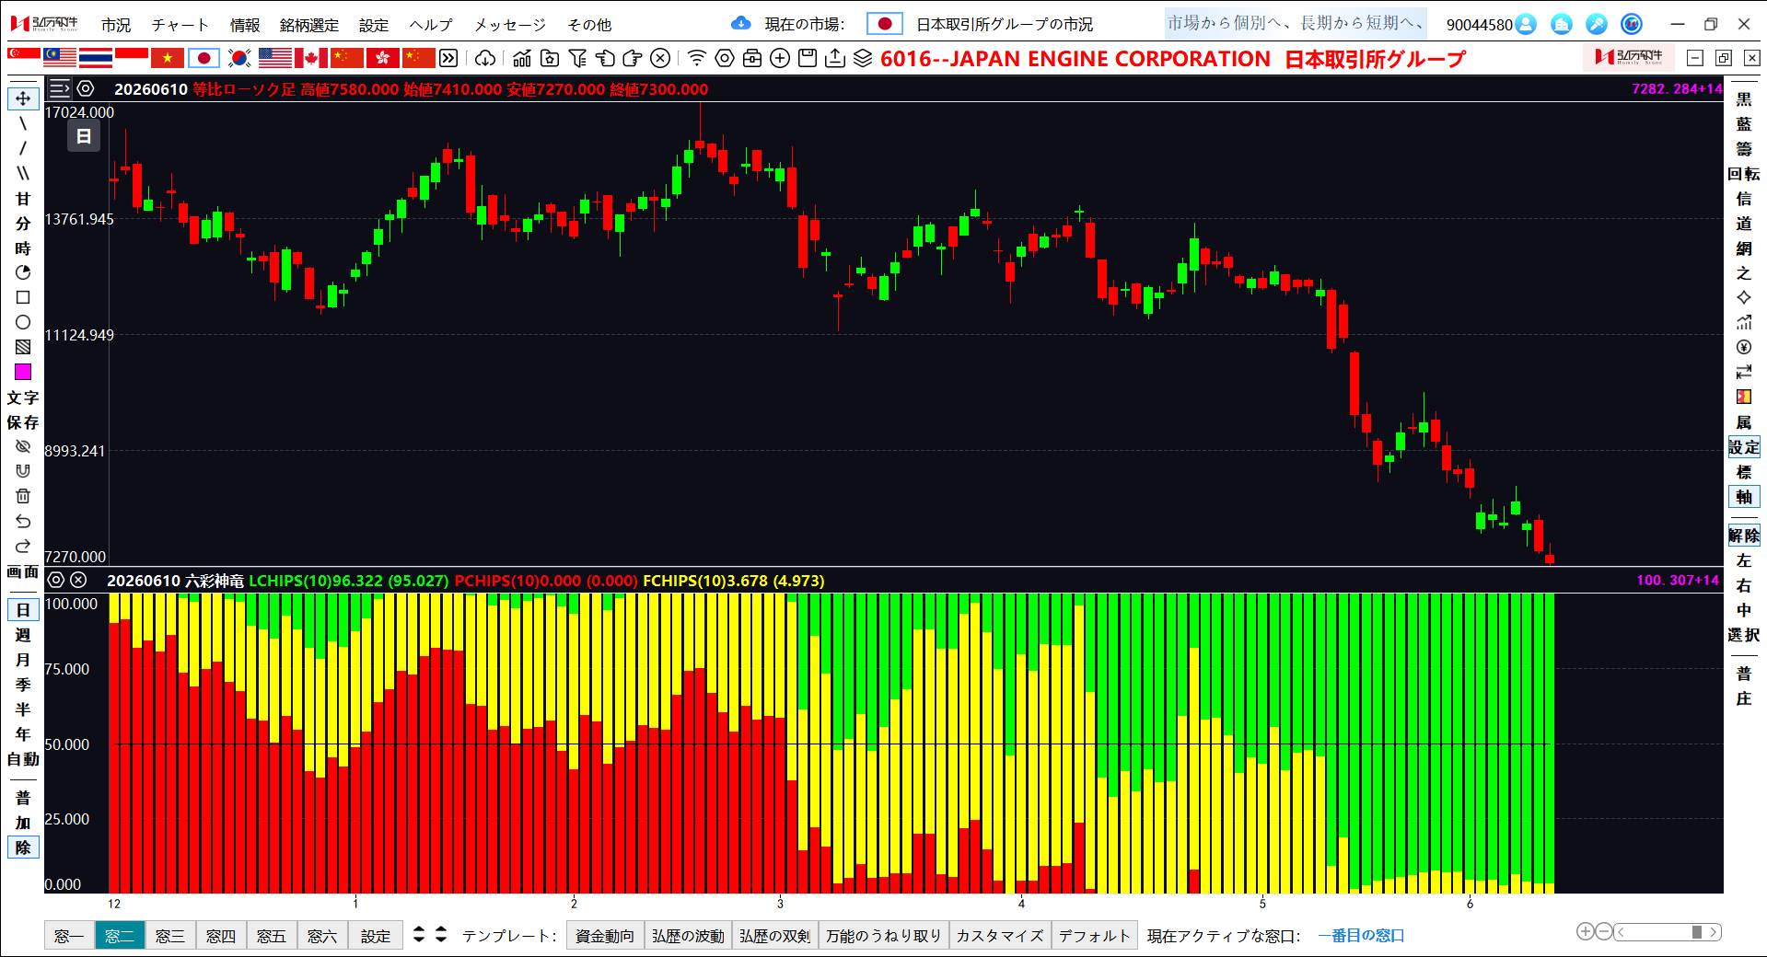1767x957 pixels.
Task: Select the hatched fill pattern tool
Action: coord(23,347)
